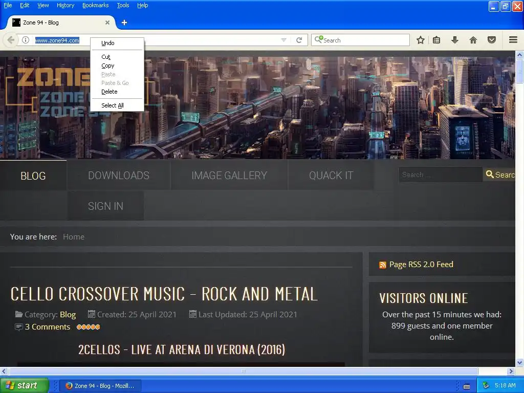
Task: Click the horizontal scrollbar right arrow
Action: pyautogui.click(x=511, y=372)
